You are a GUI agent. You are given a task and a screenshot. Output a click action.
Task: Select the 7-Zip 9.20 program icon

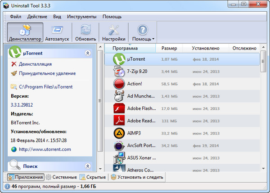pos(119,71)
